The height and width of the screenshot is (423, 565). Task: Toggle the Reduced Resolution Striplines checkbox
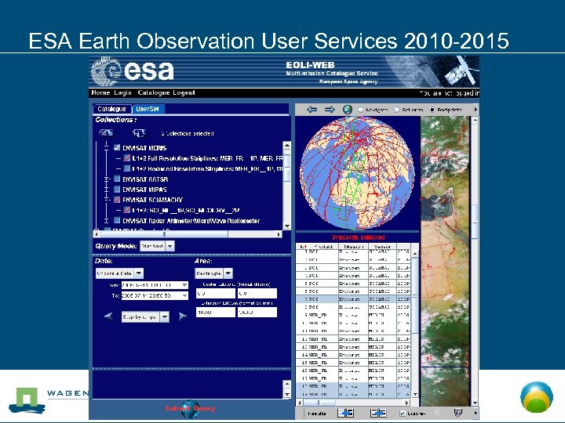point(127,168)
